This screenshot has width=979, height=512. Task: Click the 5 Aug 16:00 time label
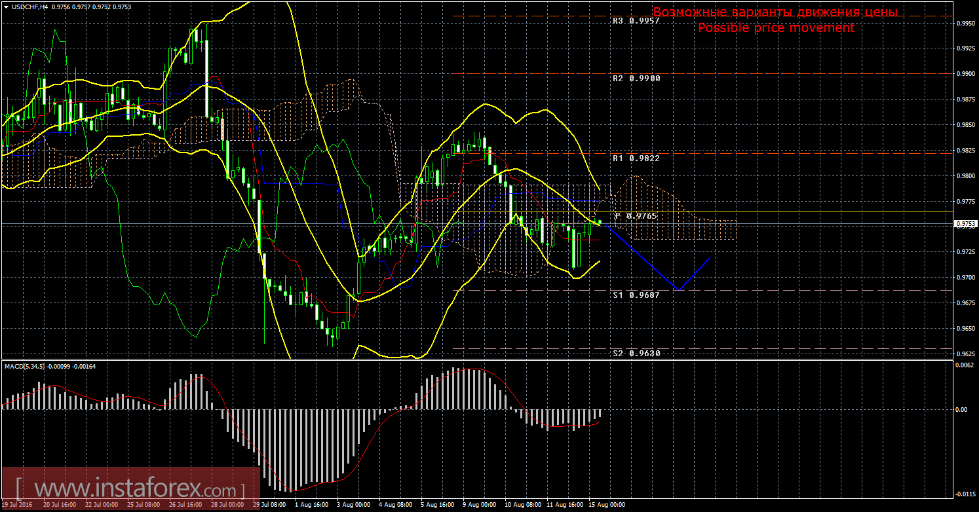pyautogui.click(x=437, y=505)
